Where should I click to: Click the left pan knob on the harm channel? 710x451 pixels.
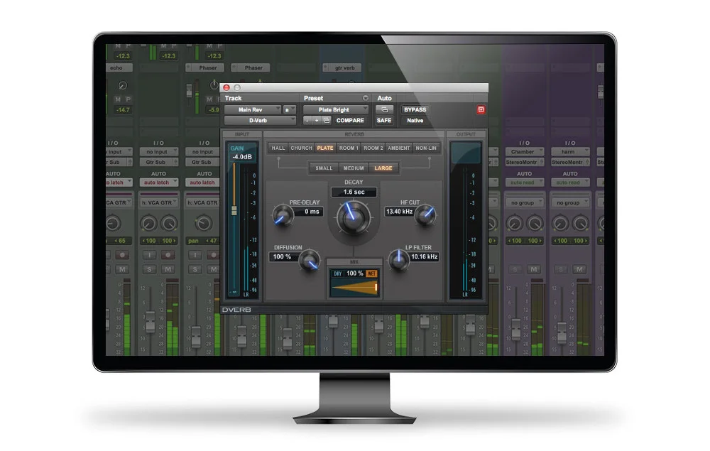pyautogui.click(x=560, y=223)
